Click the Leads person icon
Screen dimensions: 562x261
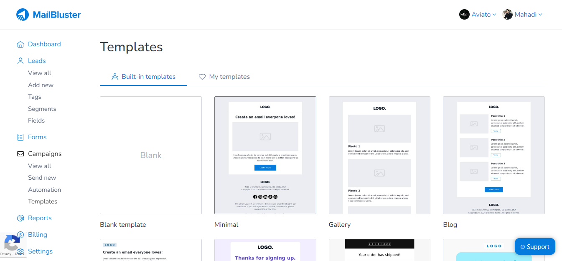tap(20, 60)
